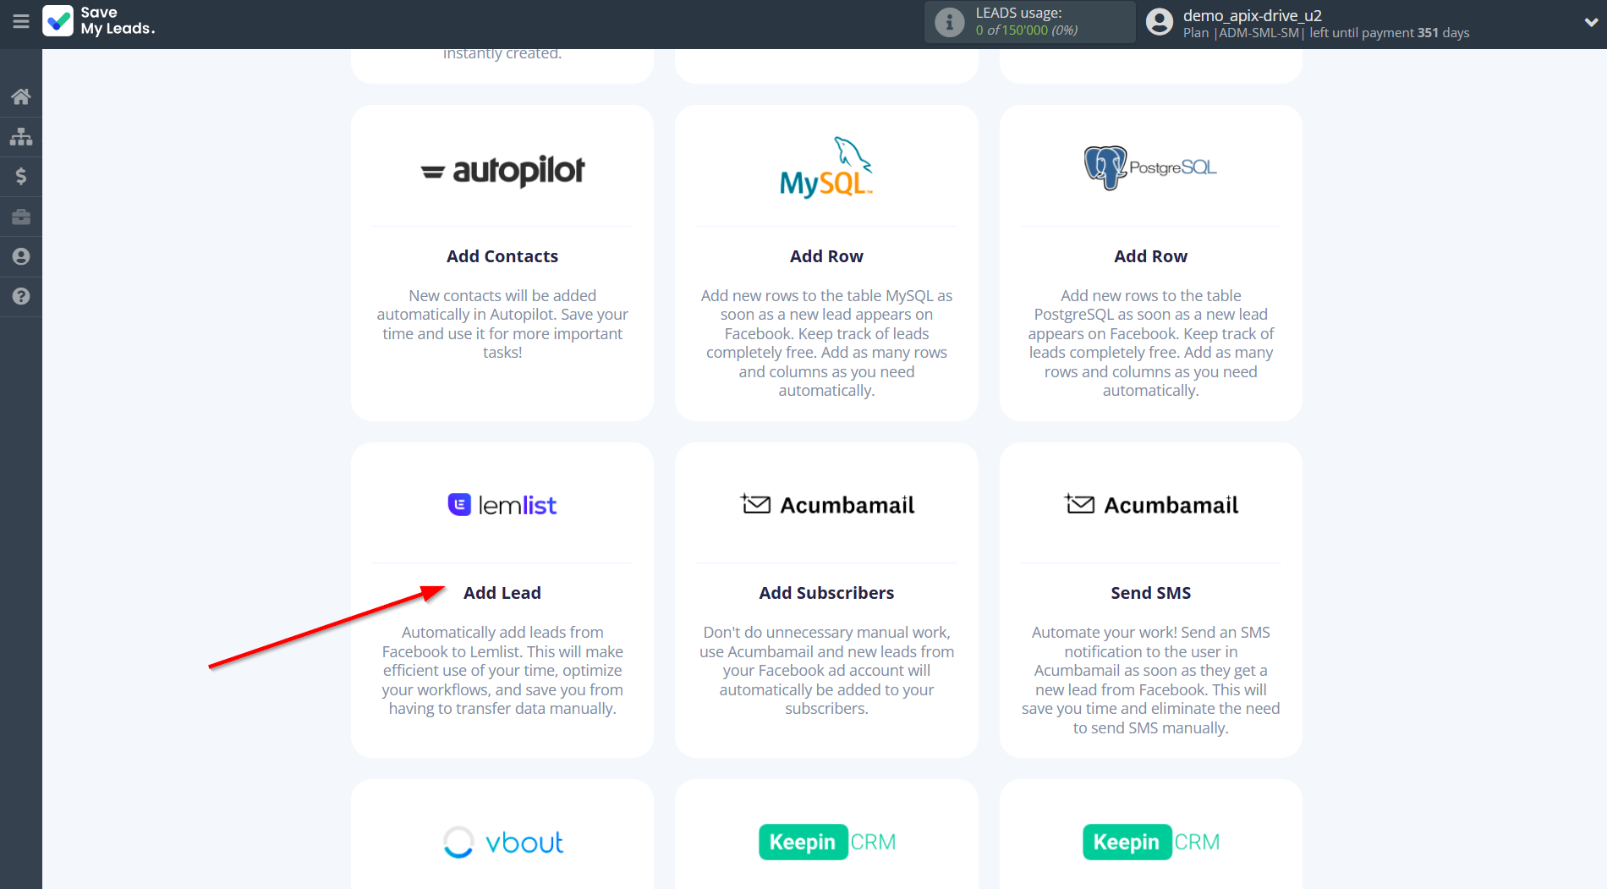Viewport: 1607px width, 889px height.
Task: Click the briefcase icon in sidebar
Action: pos(21,217)
